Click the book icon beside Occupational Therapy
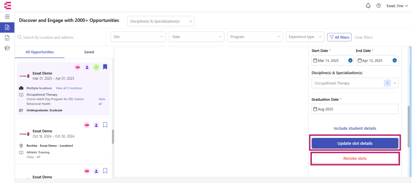The width and height of the screenshot is (412, 183). pos(21,95)
